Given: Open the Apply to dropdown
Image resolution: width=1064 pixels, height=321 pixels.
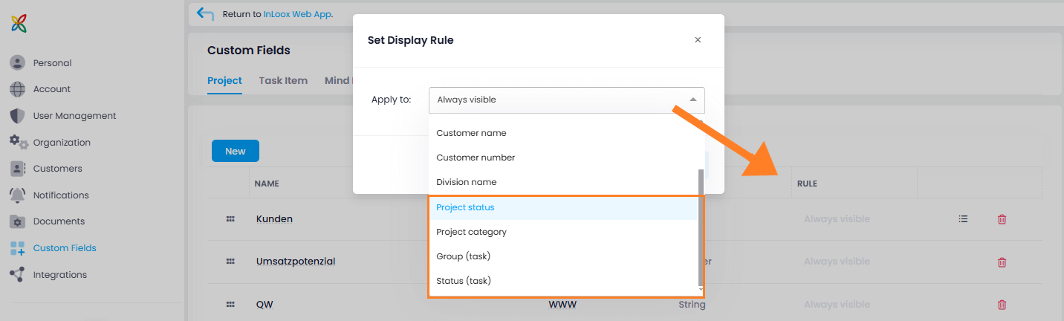Looking at the screenshot, I should point(566,100).
